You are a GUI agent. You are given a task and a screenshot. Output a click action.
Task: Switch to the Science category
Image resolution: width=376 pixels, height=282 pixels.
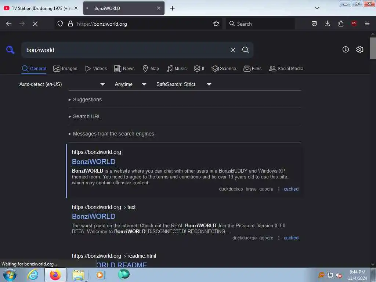click(x=224, y=69)
